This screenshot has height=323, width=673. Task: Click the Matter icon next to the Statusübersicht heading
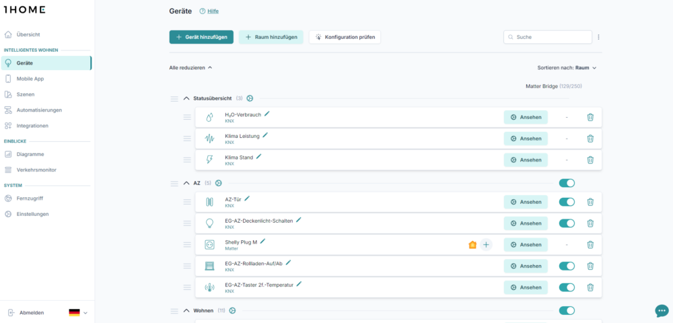[x=250, y=98]
